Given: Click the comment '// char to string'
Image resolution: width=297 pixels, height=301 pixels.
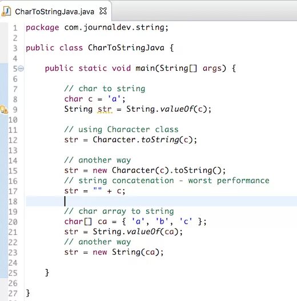Looking at the screenshot, I should (105, 89).
